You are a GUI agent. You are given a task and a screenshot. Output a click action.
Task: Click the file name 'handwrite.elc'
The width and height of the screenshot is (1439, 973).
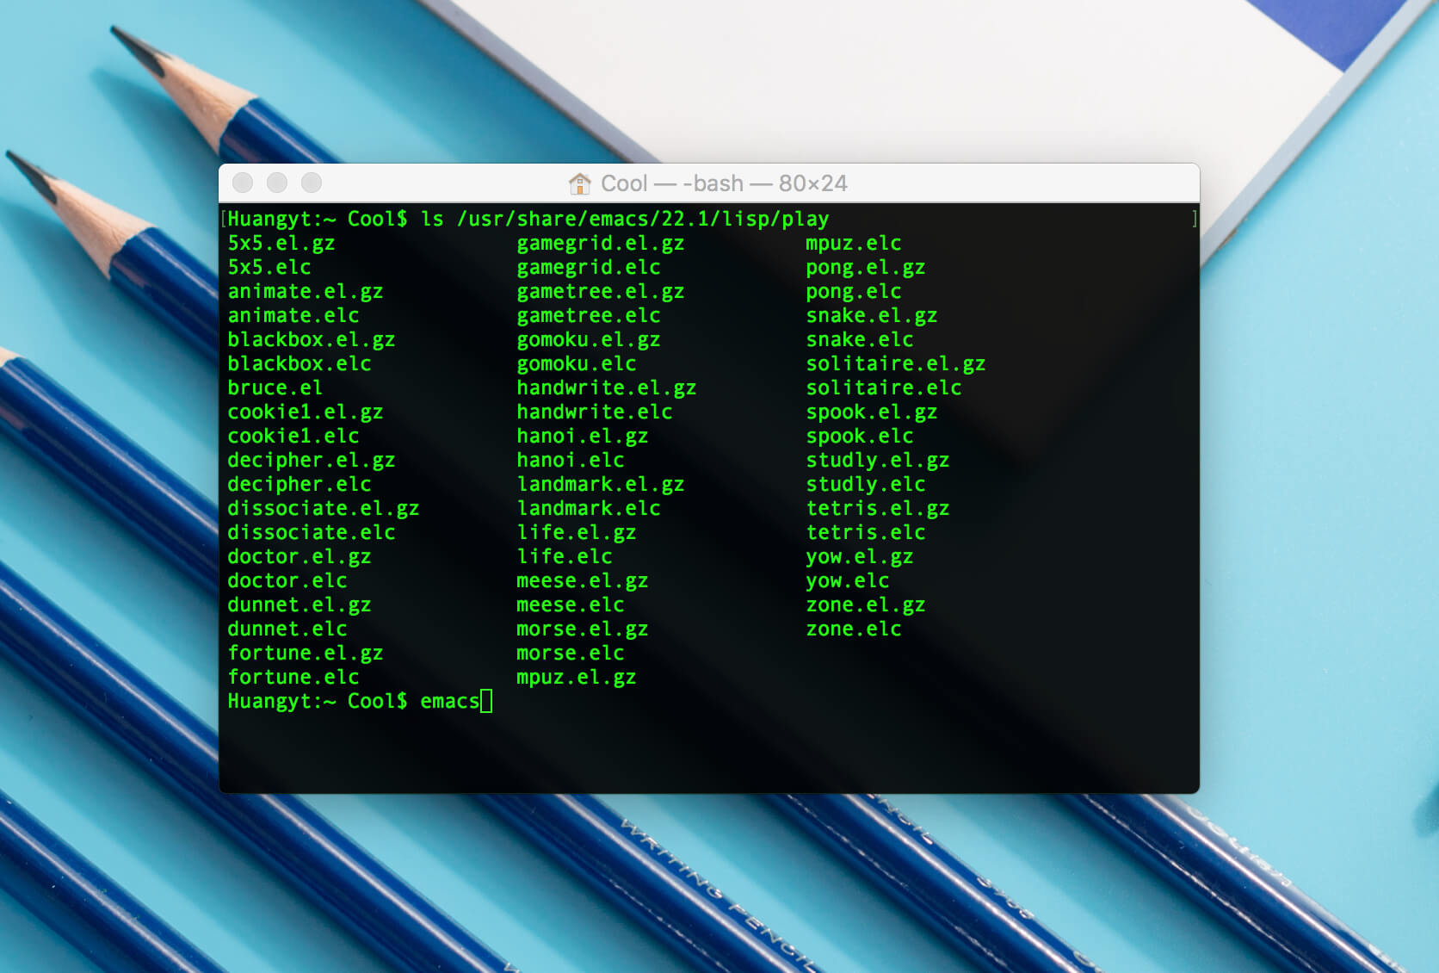click(x=595, y=412)
